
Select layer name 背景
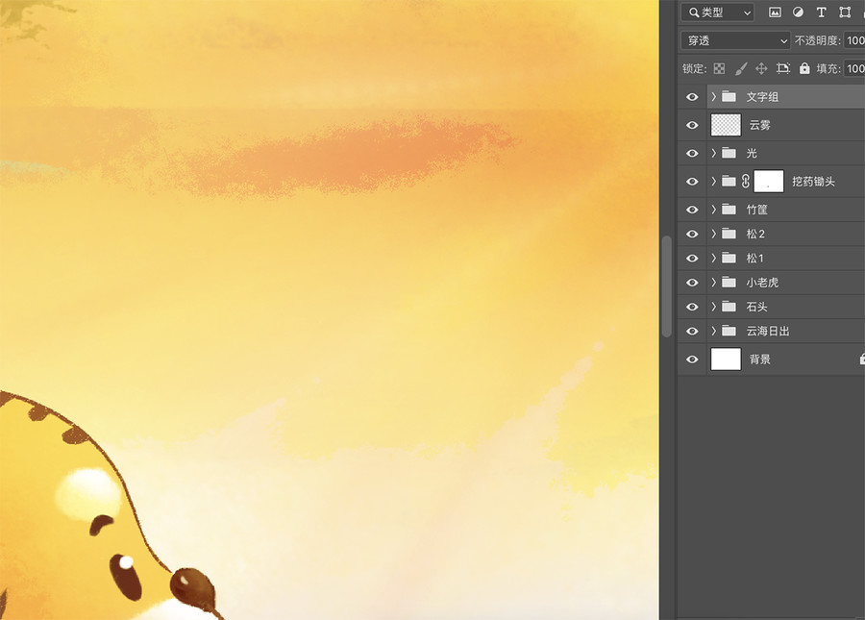point(759,360)
